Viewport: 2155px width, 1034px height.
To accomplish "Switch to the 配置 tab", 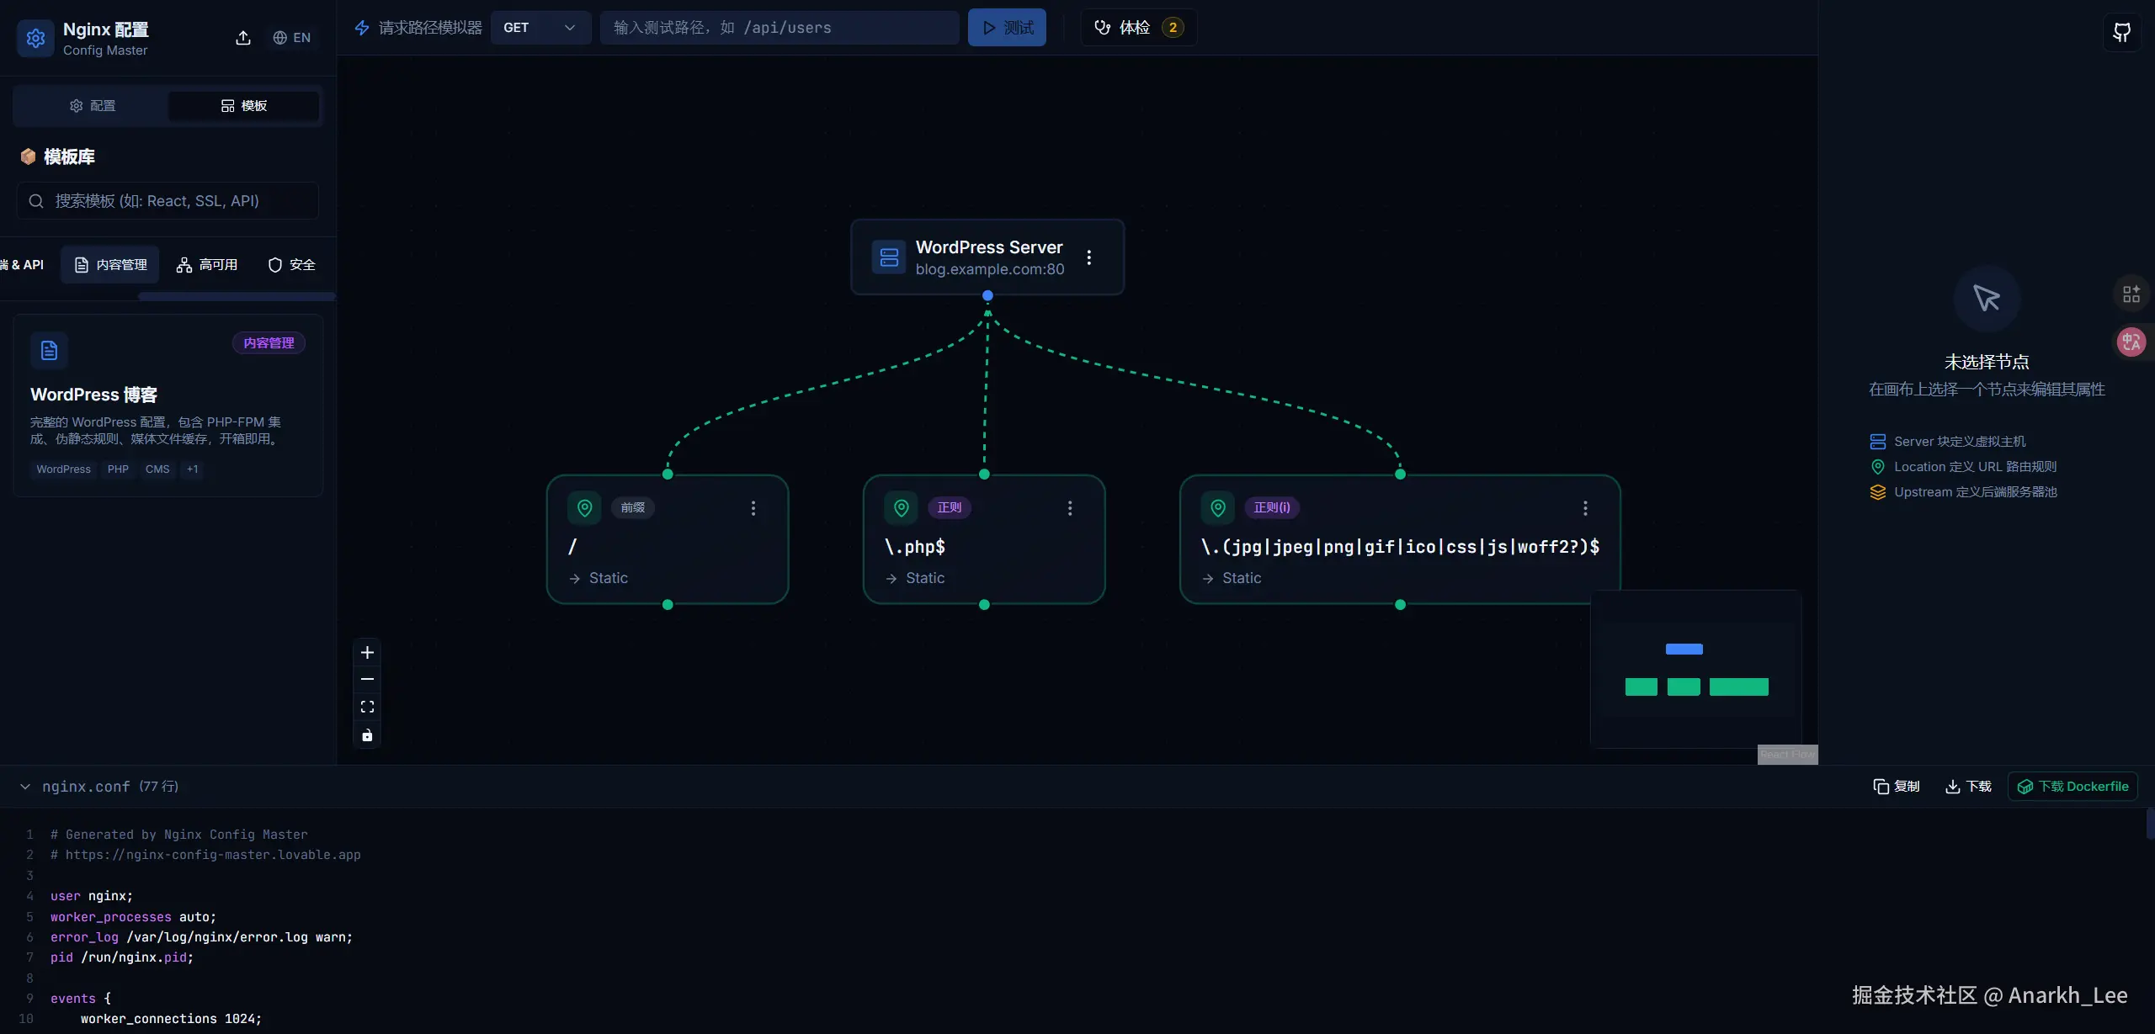I will pyautogui.click(x=92, y=106).
